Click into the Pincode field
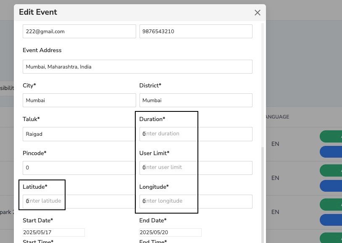342x243 pixels. point(79,168)
